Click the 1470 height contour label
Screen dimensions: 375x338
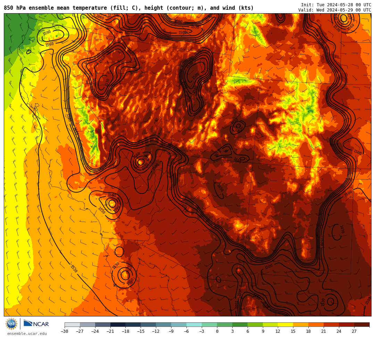[342, 229]
